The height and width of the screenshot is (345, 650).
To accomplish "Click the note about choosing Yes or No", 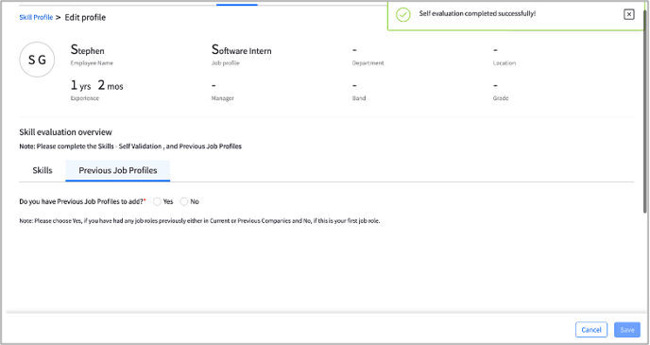I will [x=199, y=221].
